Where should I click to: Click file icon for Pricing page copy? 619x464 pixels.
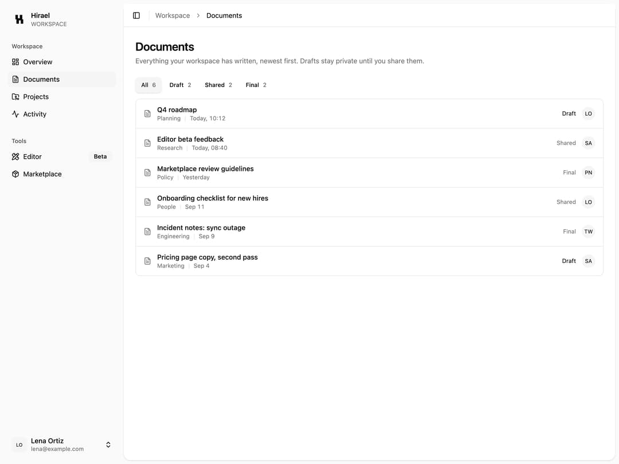(147, 261)
